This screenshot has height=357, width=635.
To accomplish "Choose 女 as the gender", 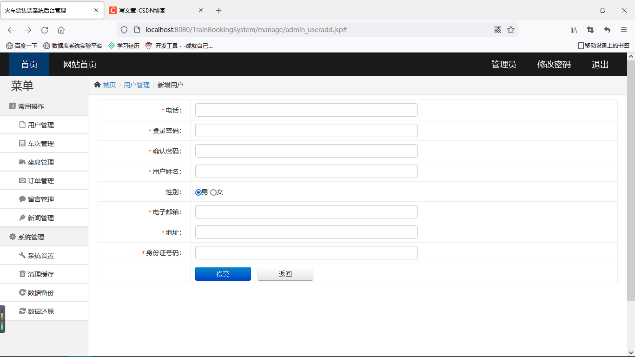I will (x=213, y=192).
